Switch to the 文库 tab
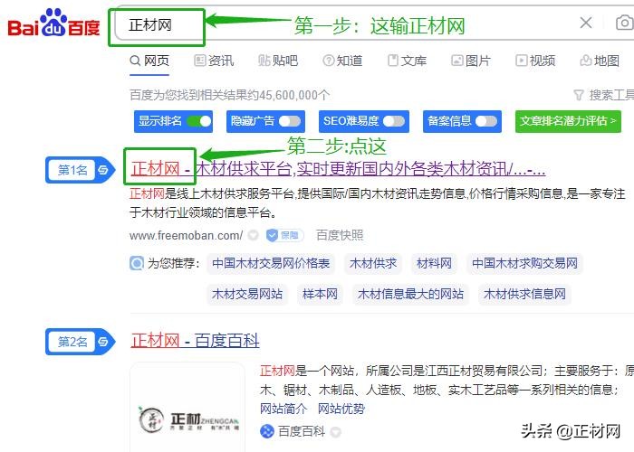Image resolution: width=634 pixels, height=452 pixels. [407, 61]
